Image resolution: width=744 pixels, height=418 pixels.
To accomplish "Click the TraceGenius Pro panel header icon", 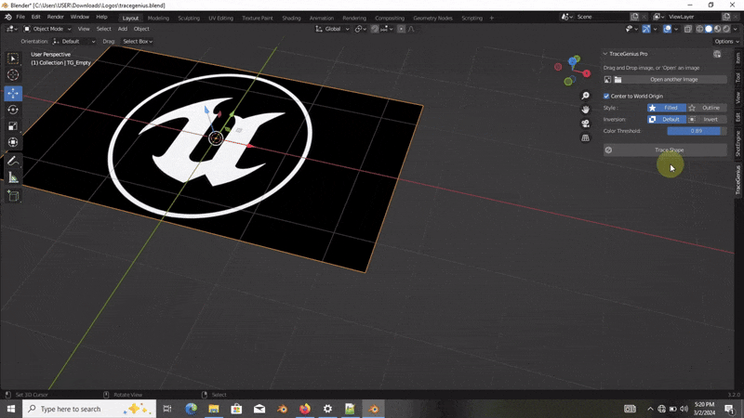I will 717,54.
